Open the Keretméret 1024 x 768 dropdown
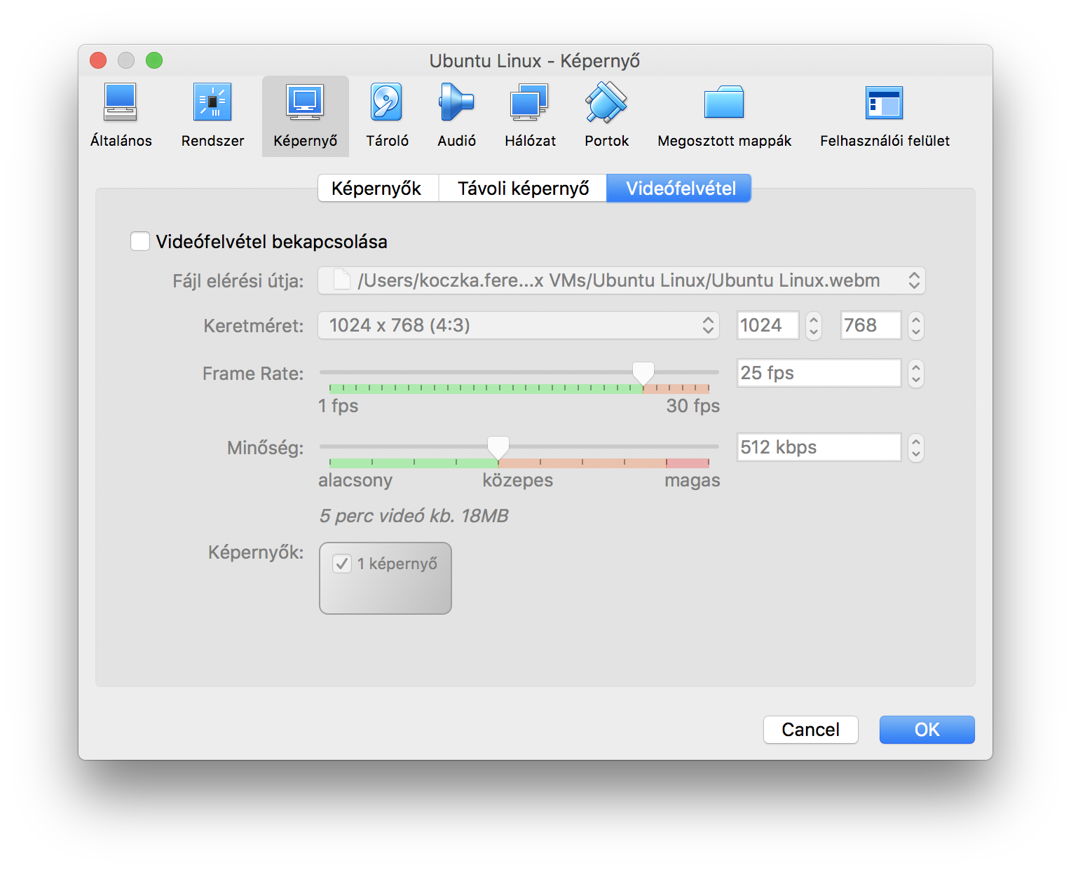1071x872 pixels. (x=519, y=325)
